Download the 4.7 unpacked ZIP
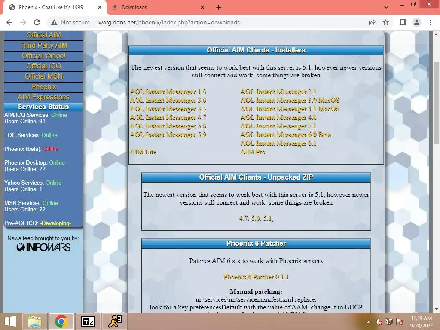 [x=244, y=218]
